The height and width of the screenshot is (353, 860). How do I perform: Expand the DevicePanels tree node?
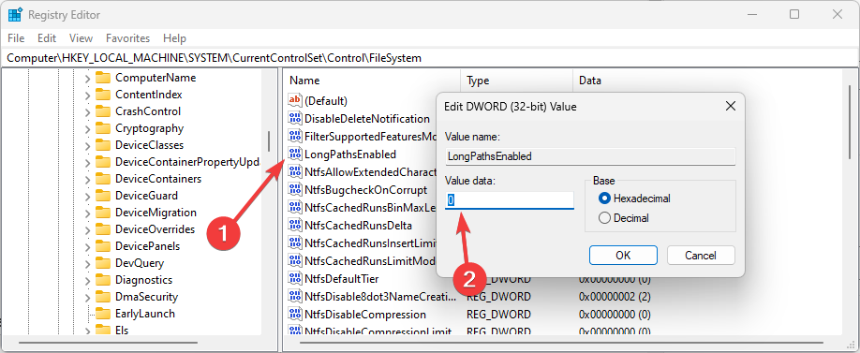click(87, 246)
